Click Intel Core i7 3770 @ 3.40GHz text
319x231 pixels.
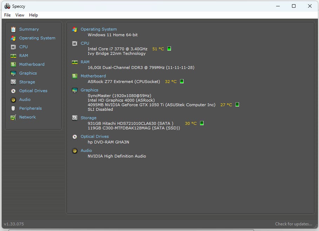[x=118, y=49]
